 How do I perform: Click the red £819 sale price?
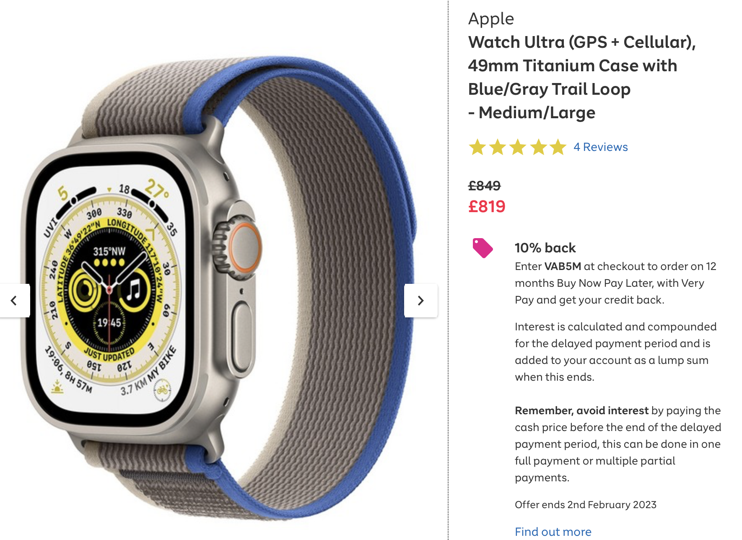487,206
